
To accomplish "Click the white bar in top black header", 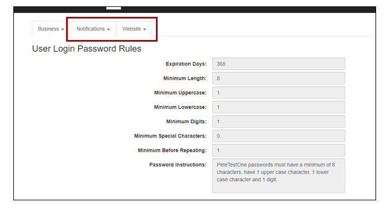I will pos(114,8).
